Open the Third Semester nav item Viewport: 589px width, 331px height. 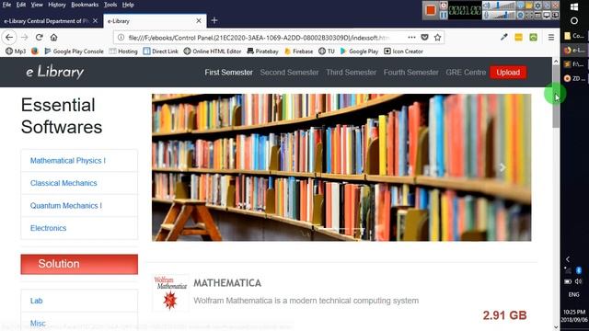[x=351, y=73]
